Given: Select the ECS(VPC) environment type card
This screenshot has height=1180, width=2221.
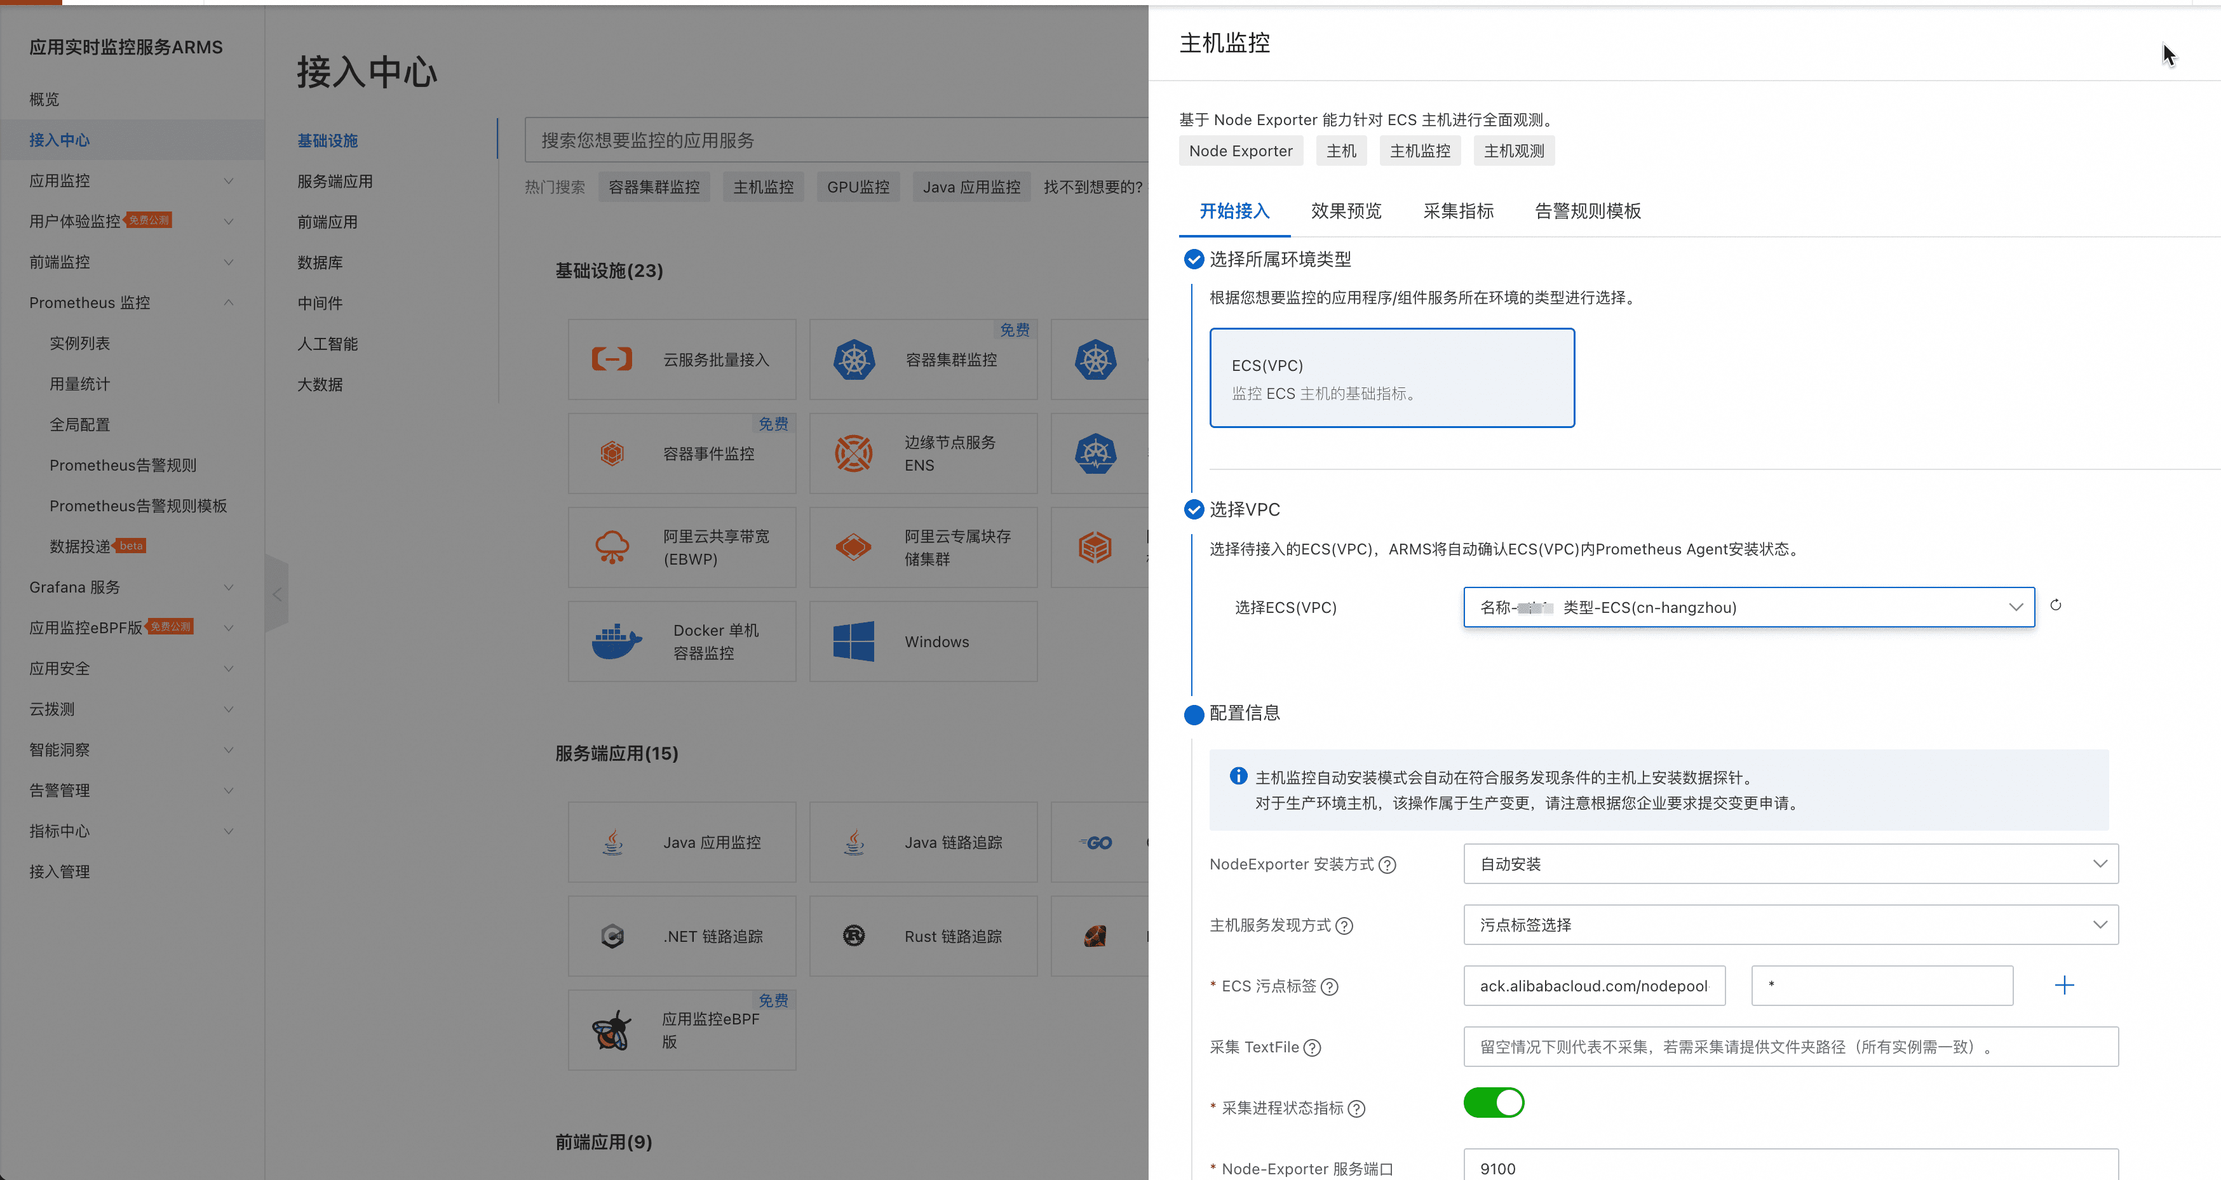Looking at the screenshot, I should click(x=1391, y=377).
